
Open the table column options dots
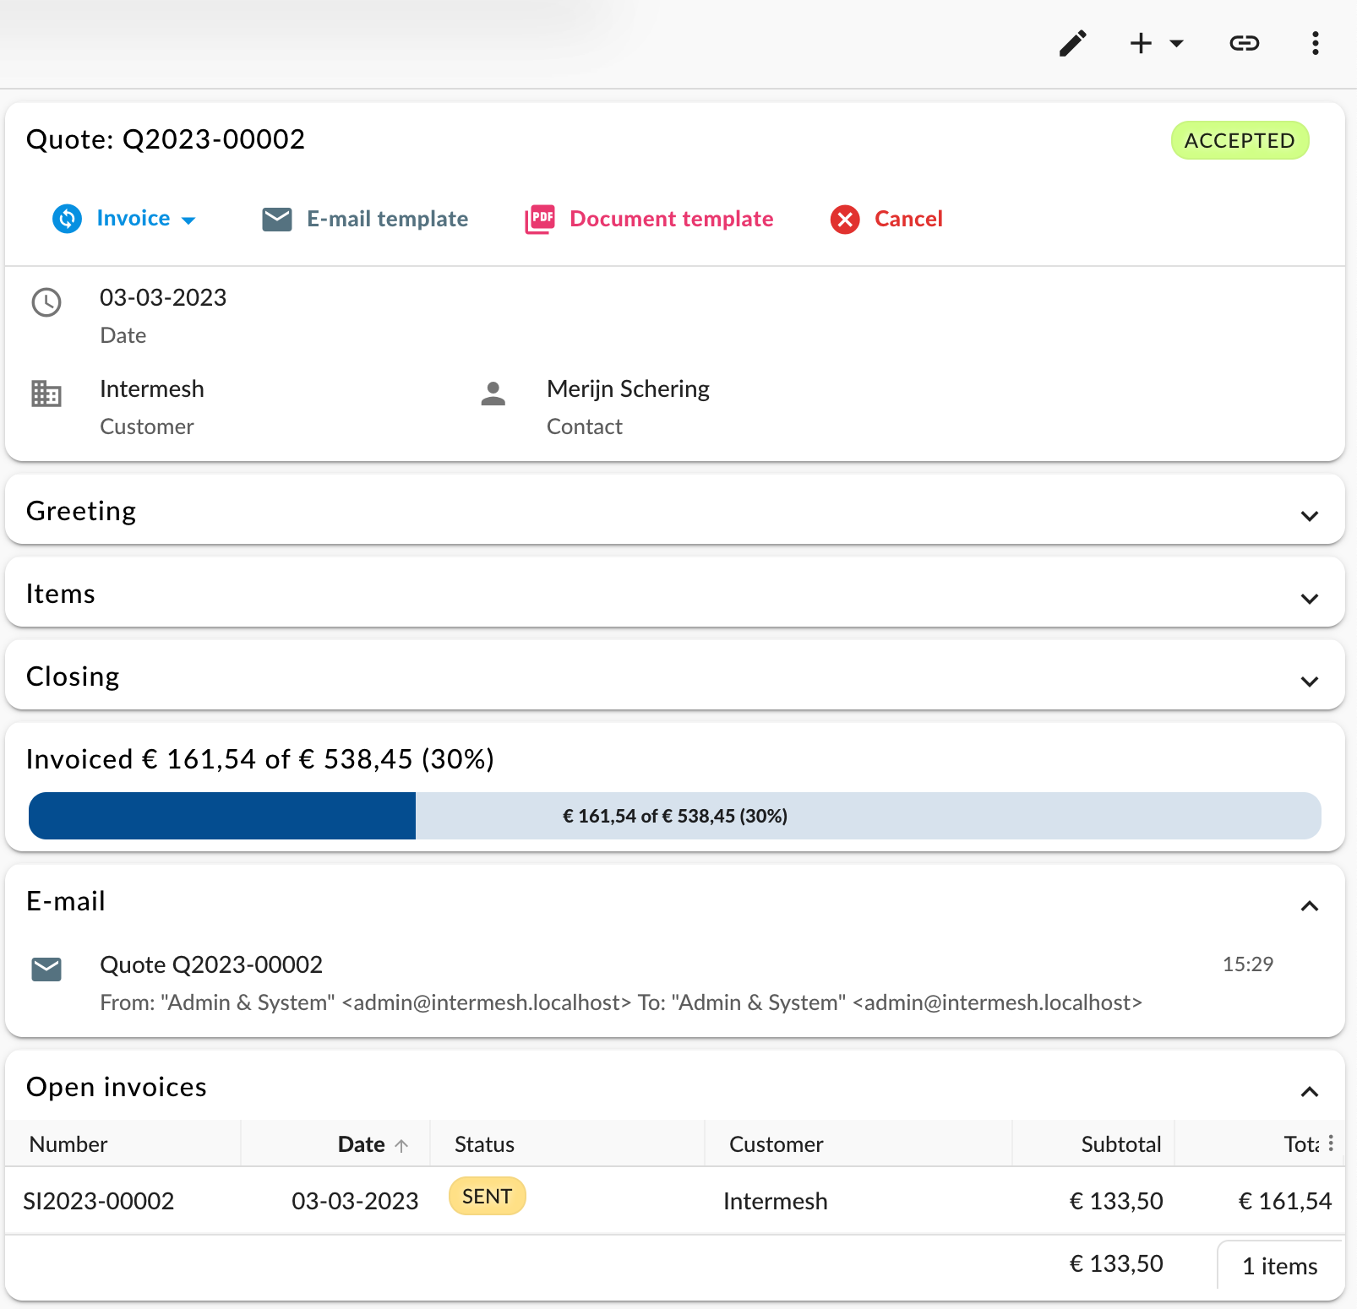1331,1143
